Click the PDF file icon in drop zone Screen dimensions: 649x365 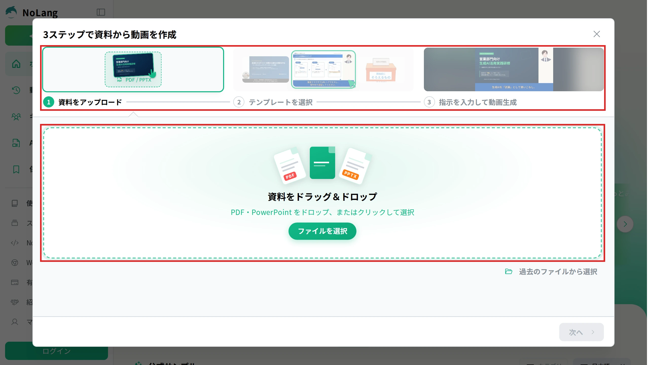click(x=290, y=166)
